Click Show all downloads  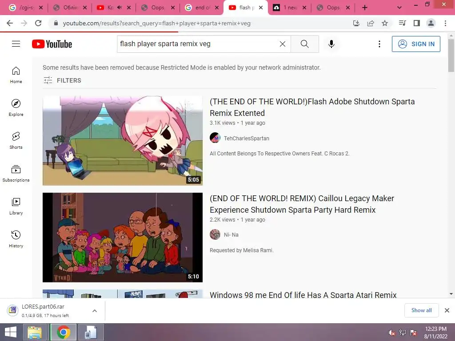(x=421, y=310)
